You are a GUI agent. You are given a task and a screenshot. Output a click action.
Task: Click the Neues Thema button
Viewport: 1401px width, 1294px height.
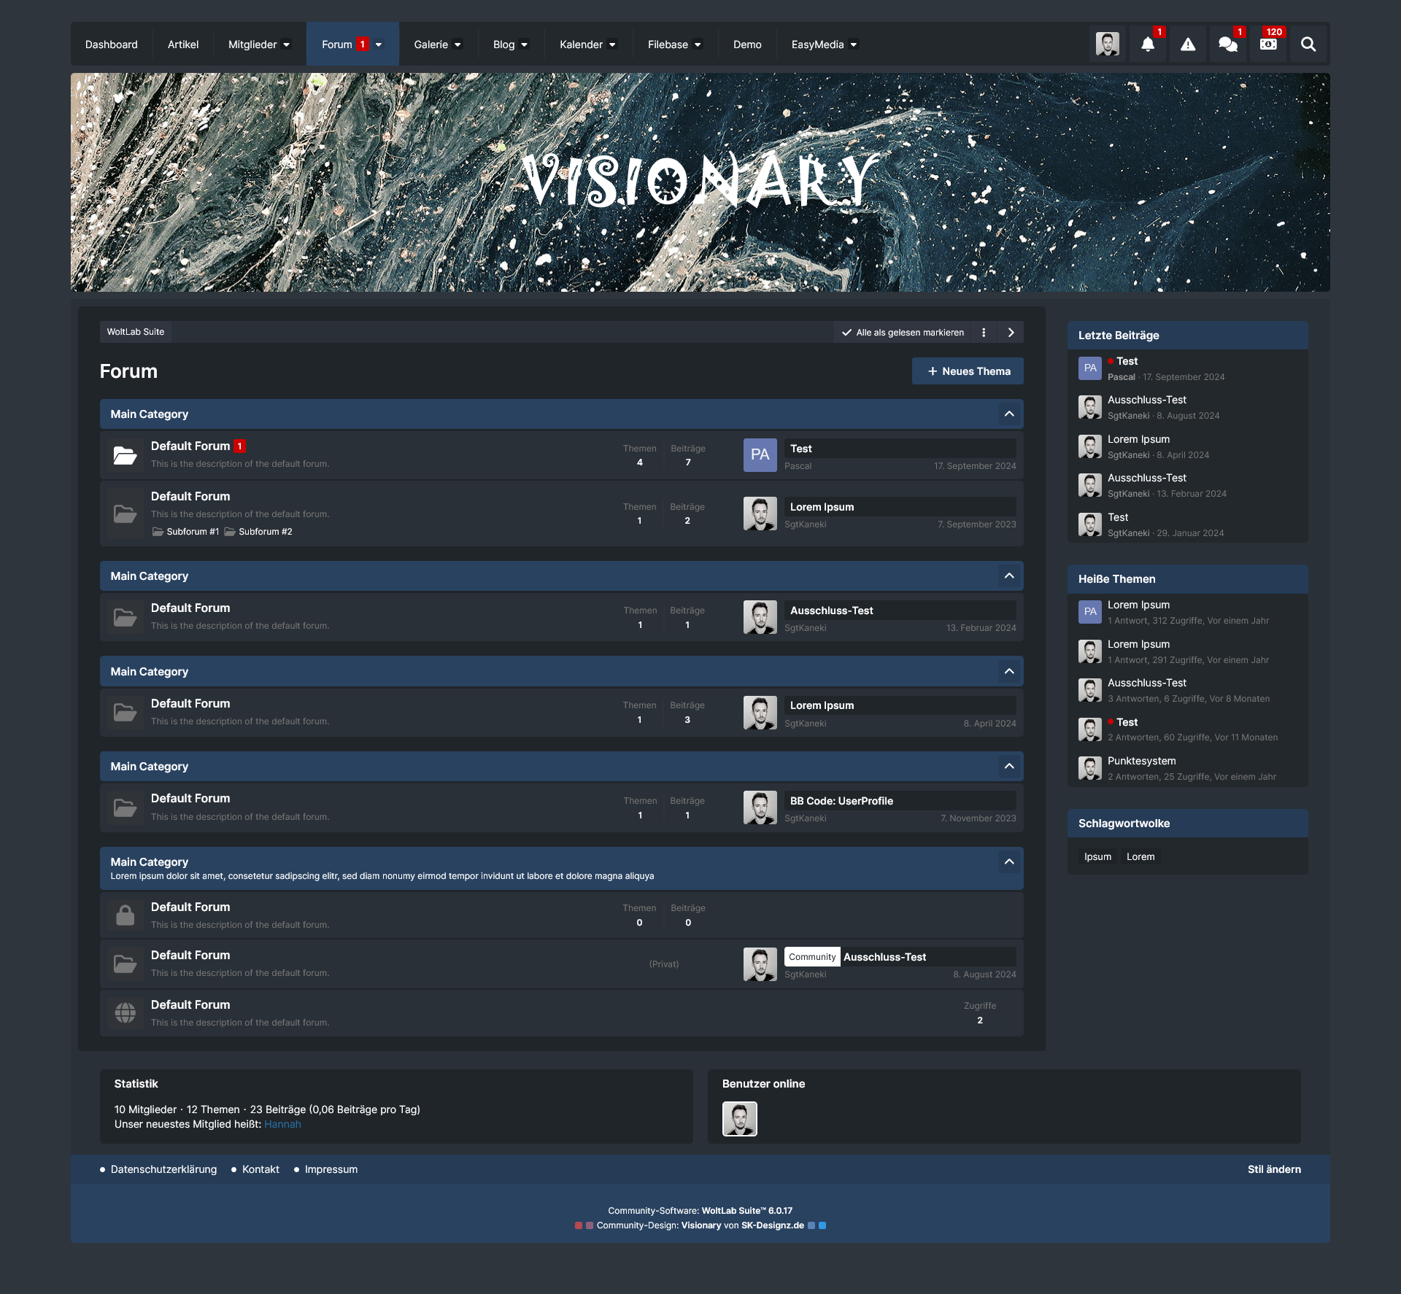point(968,371)
